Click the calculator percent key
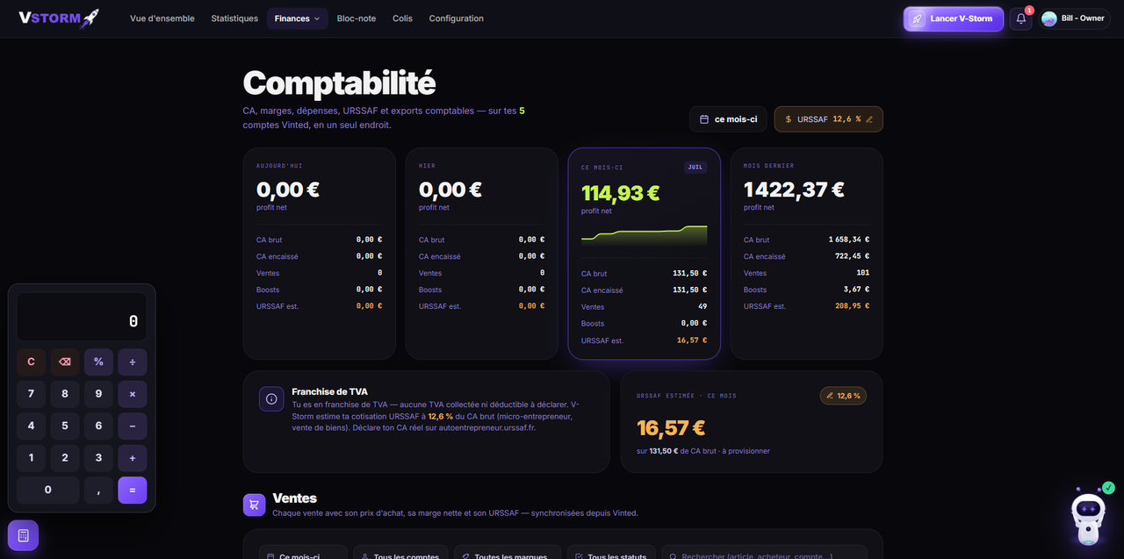 pyautogui.click(x=98, y=362)
